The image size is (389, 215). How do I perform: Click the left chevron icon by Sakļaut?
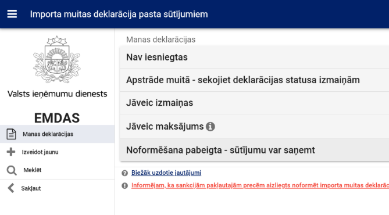[x=11, y=188]
